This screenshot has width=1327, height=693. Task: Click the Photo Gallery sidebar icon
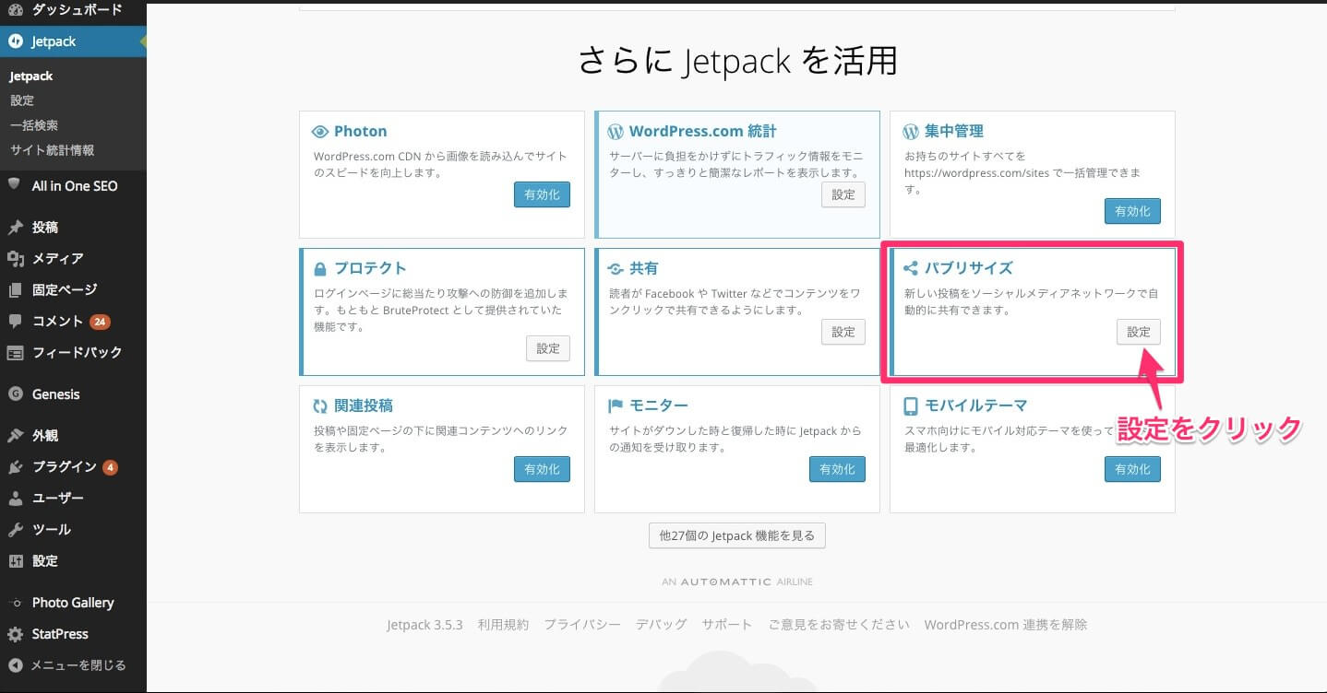15,603
